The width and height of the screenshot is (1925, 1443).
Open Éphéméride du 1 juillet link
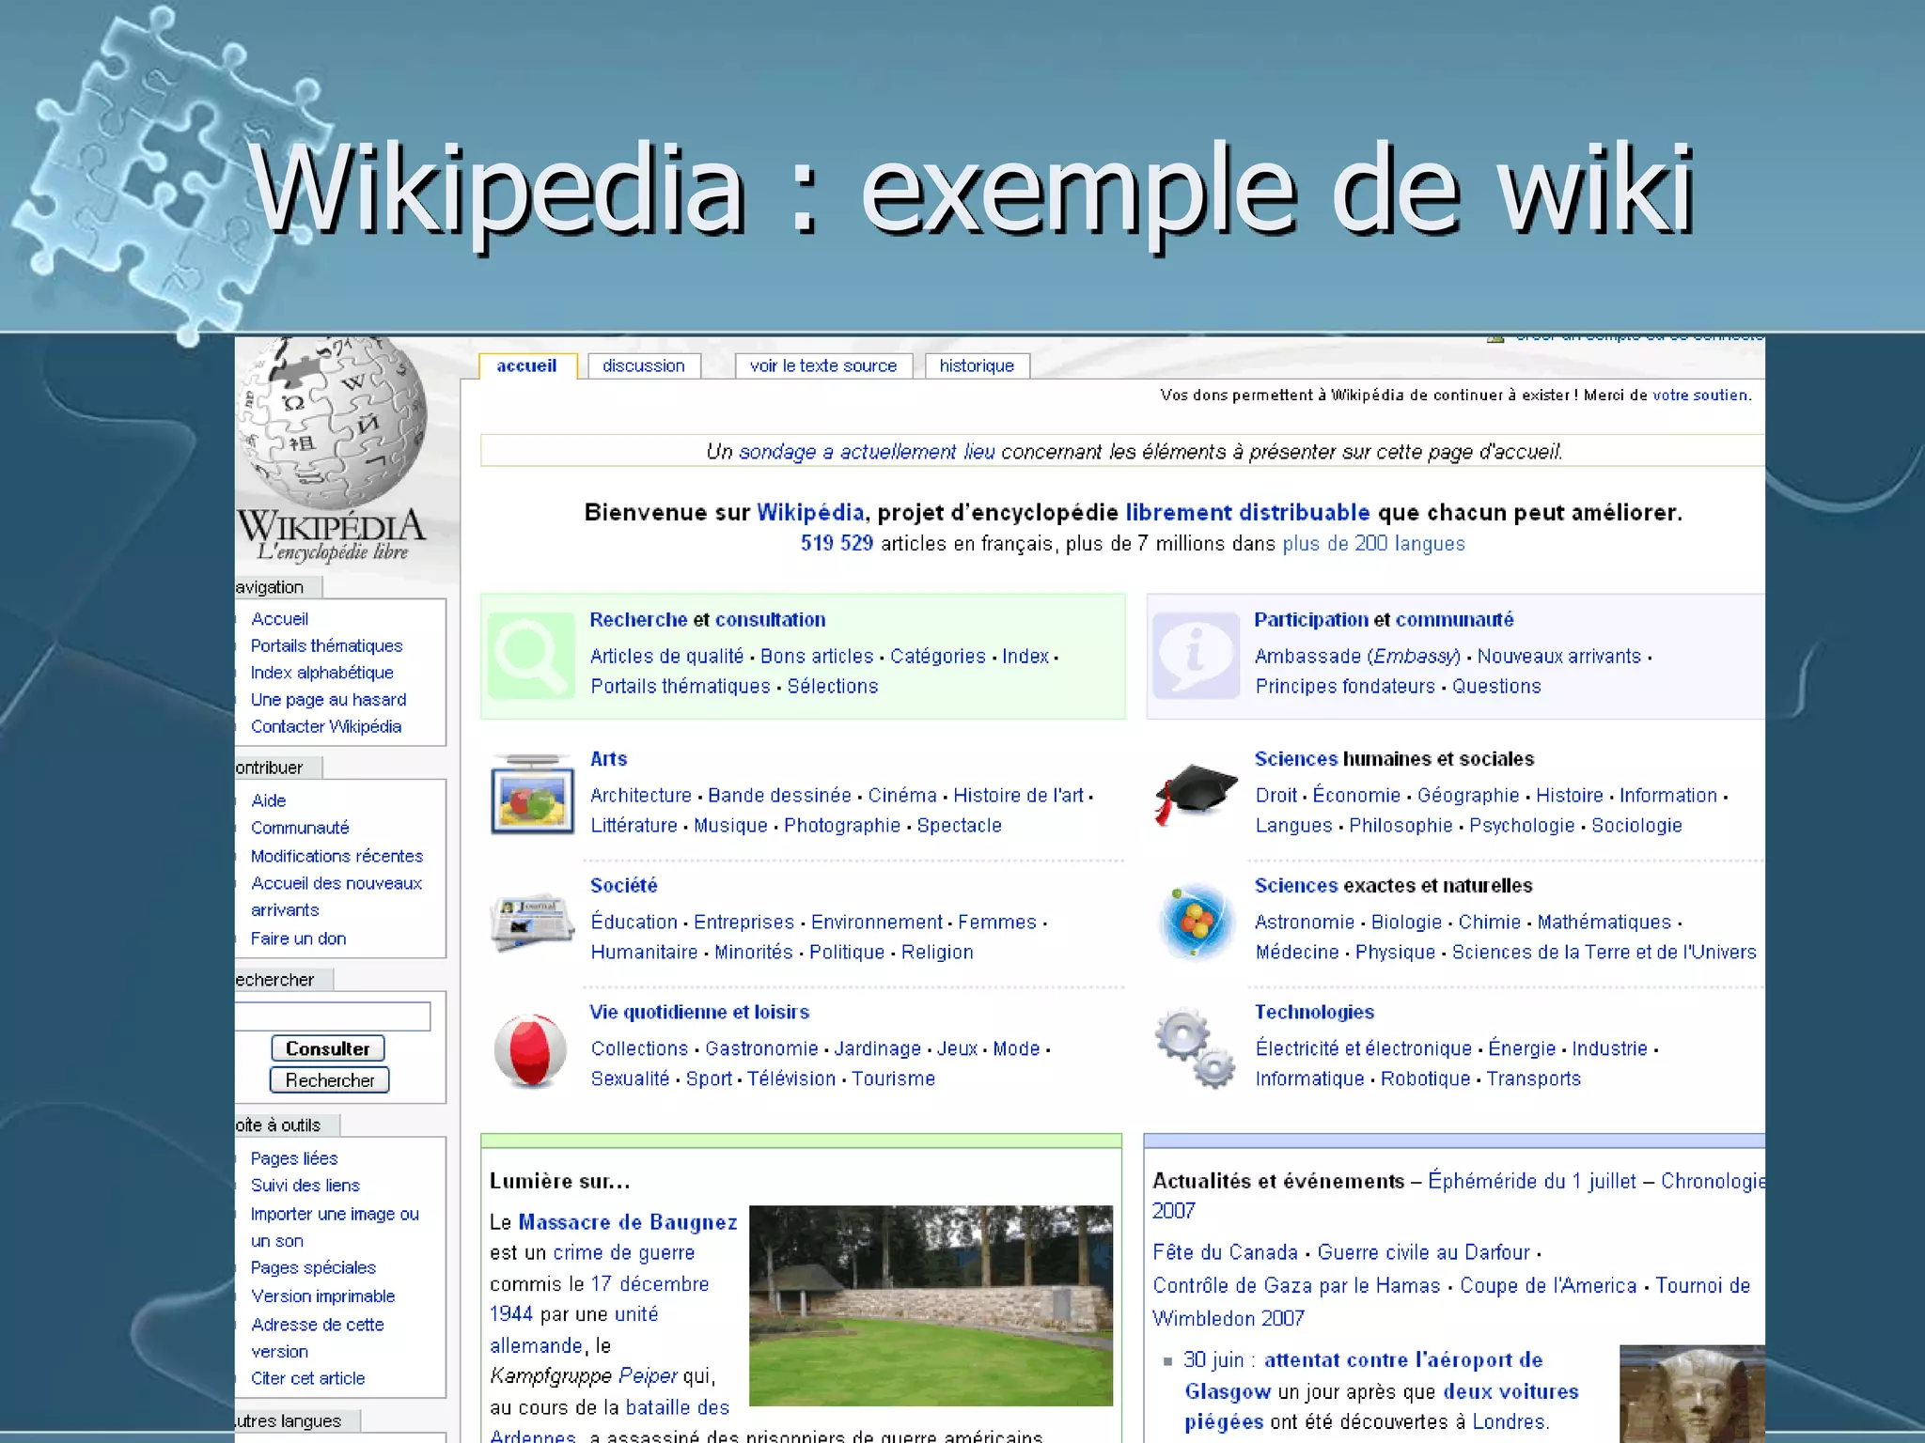click(1531, 1182)
